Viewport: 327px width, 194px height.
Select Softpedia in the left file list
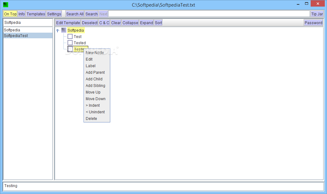point(28,30)
